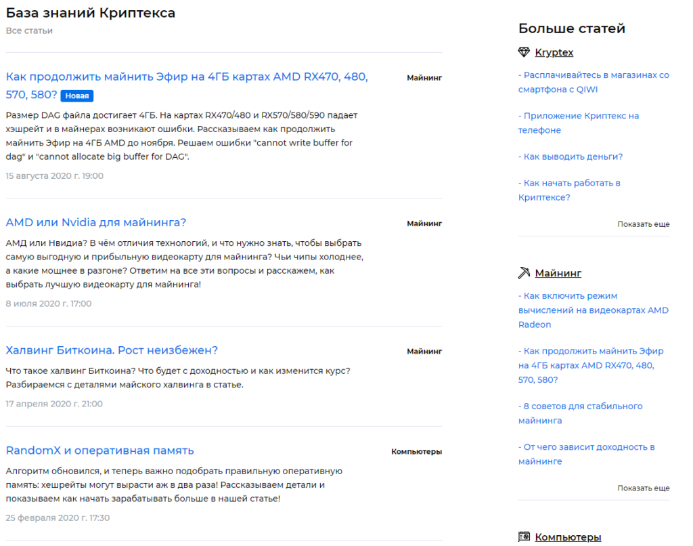
Task: Click the pickaxe icon beside Майнинг heading
Action: tap(524, 273)
